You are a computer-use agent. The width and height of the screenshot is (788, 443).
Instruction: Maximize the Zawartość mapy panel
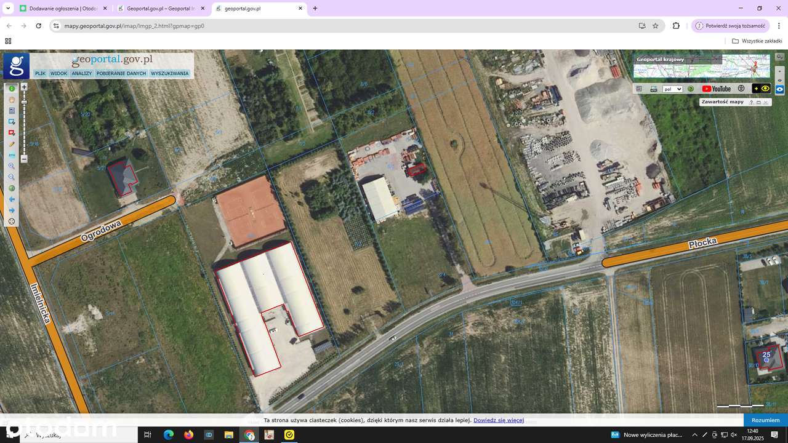pyautogui.click(x=758, y=102)
